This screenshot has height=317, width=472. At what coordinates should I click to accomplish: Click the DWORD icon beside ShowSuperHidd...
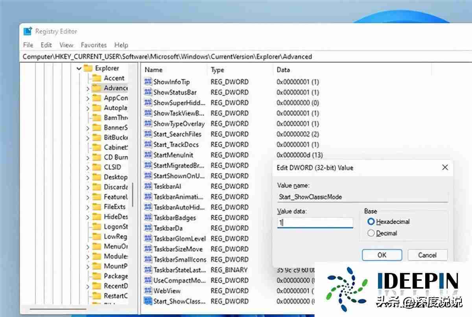click(x=148, y=103)
